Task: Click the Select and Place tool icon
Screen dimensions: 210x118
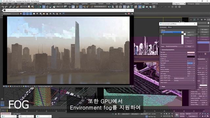Action: (54, 7)
